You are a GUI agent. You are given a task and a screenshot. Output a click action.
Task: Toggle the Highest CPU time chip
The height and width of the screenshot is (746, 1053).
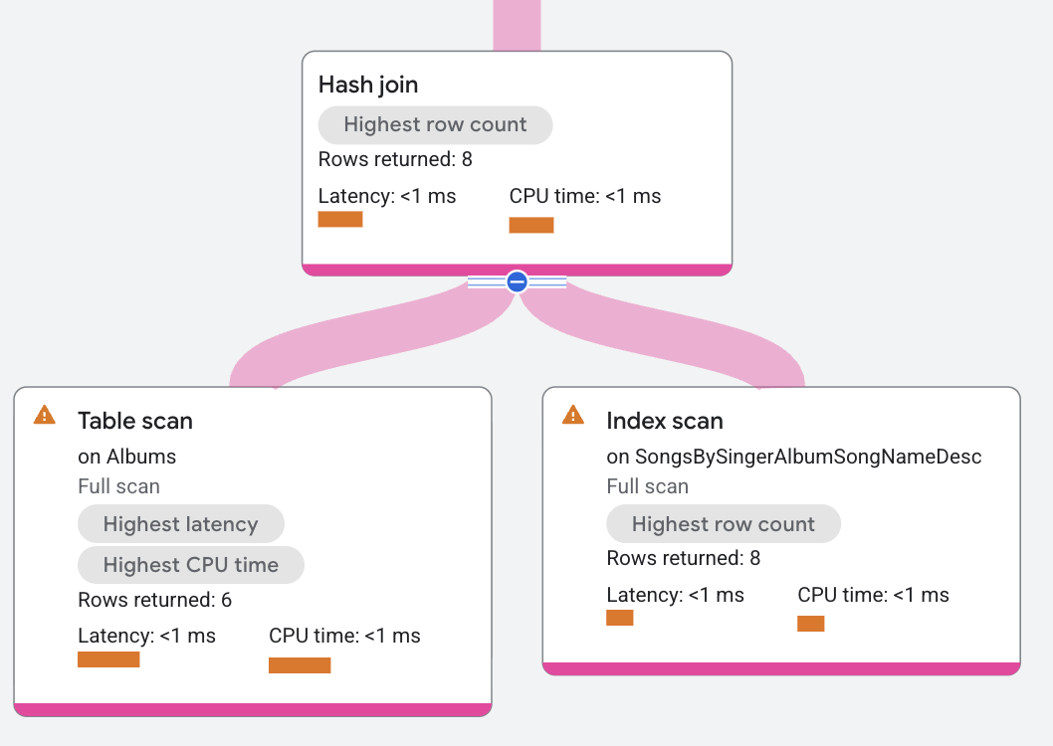(190, 564)
